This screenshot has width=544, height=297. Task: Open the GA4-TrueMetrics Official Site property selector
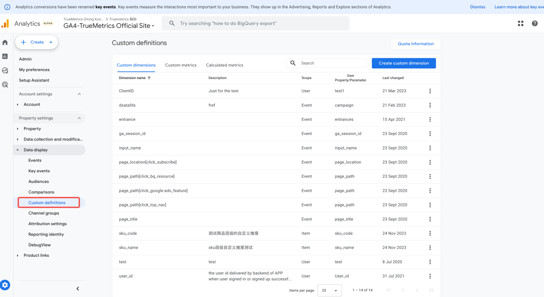109,26
